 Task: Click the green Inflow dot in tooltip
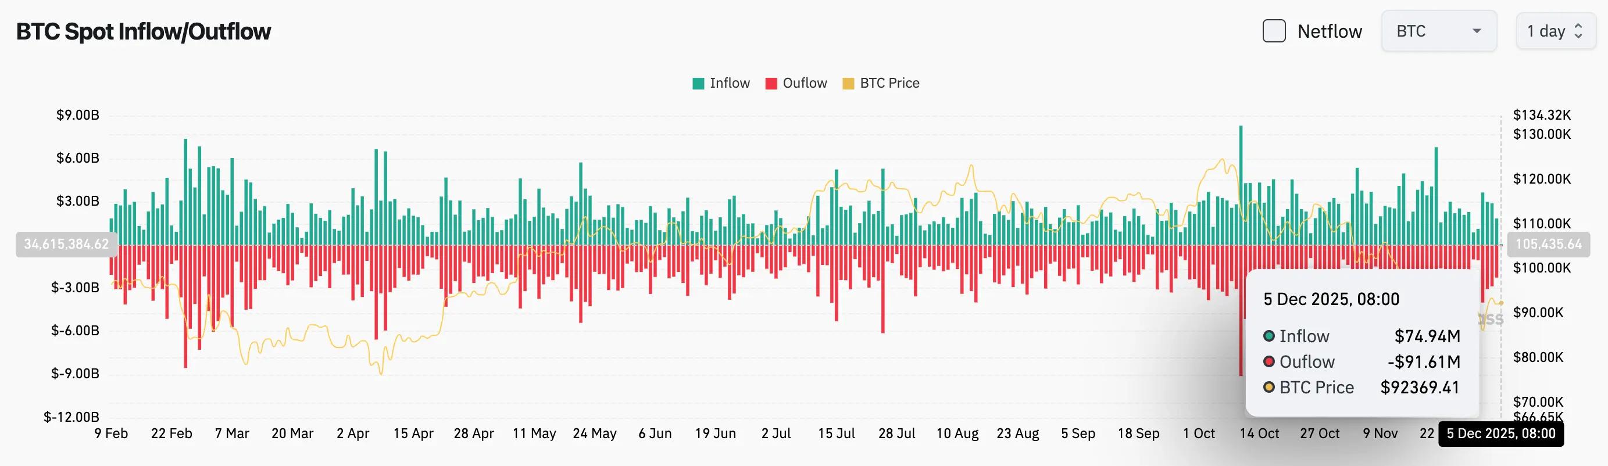coord(1268,336)
